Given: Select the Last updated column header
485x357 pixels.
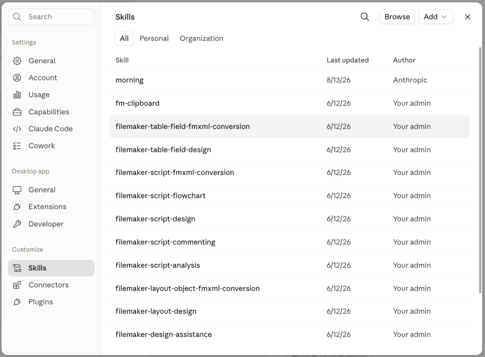Looking at the screenshot, I should pyautogui.click(x=348, y=60).
